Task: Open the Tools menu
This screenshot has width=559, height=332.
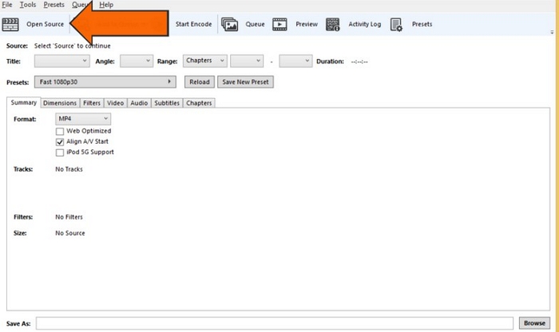Action: pyautogui.click(x=28, y=5)
